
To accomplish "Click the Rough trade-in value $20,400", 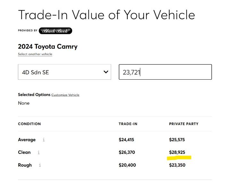I will coord(127,165).
